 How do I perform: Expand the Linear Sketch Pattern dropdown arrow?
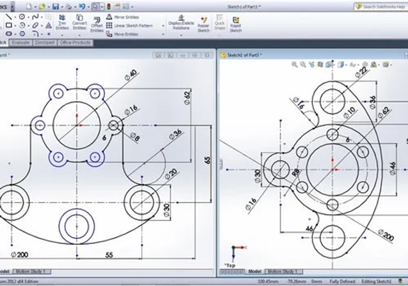coord(163,26)
